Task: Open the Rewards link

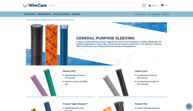Action: point(165,14)
